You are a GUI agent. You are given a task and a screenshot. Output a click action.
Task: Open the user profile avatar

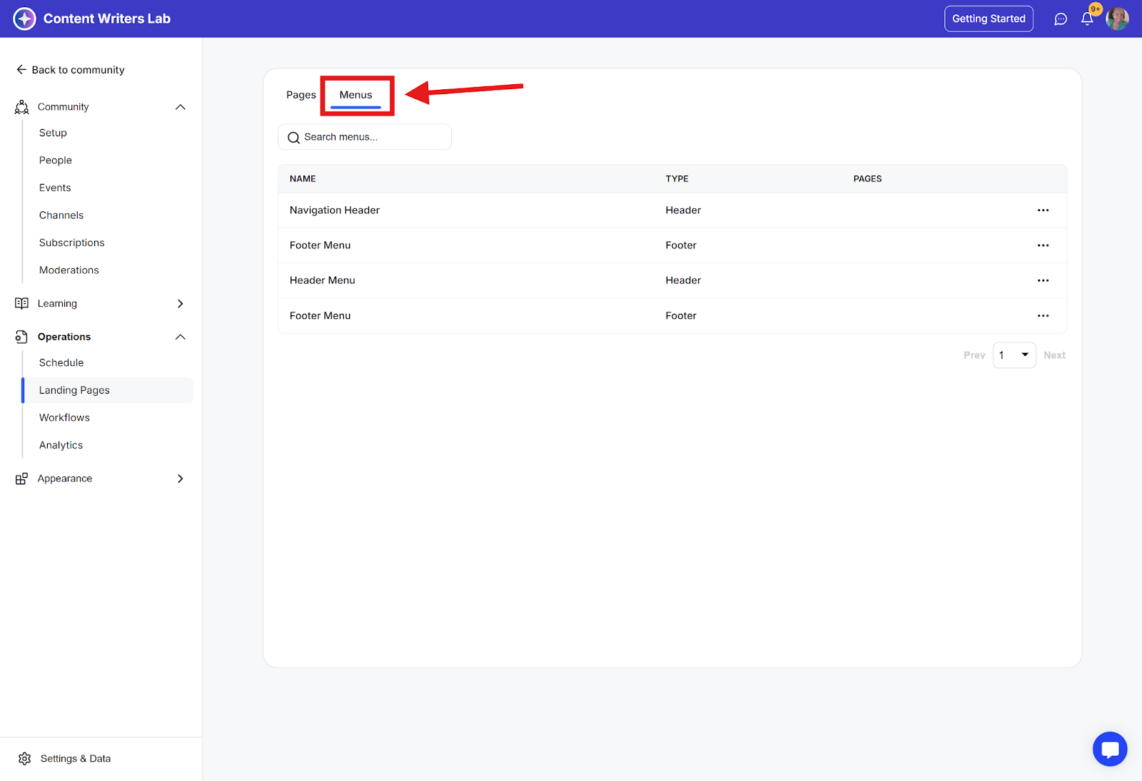1117,19
